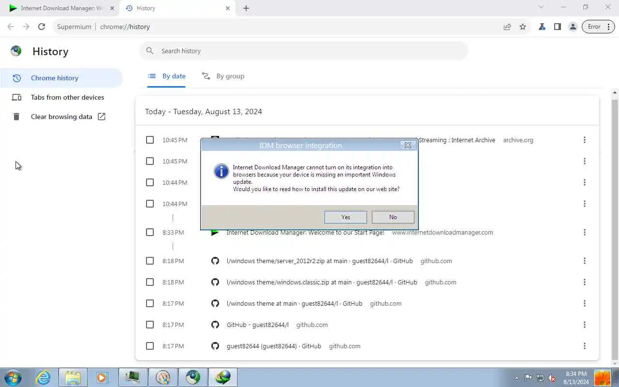
Task: Launch Internet Explorer from taskbar
Action: click(x=44, y=377)
